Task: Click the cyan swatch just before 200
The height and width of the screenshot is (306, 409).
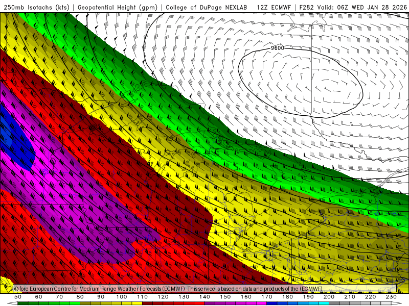Action: [x=324, y=303]
